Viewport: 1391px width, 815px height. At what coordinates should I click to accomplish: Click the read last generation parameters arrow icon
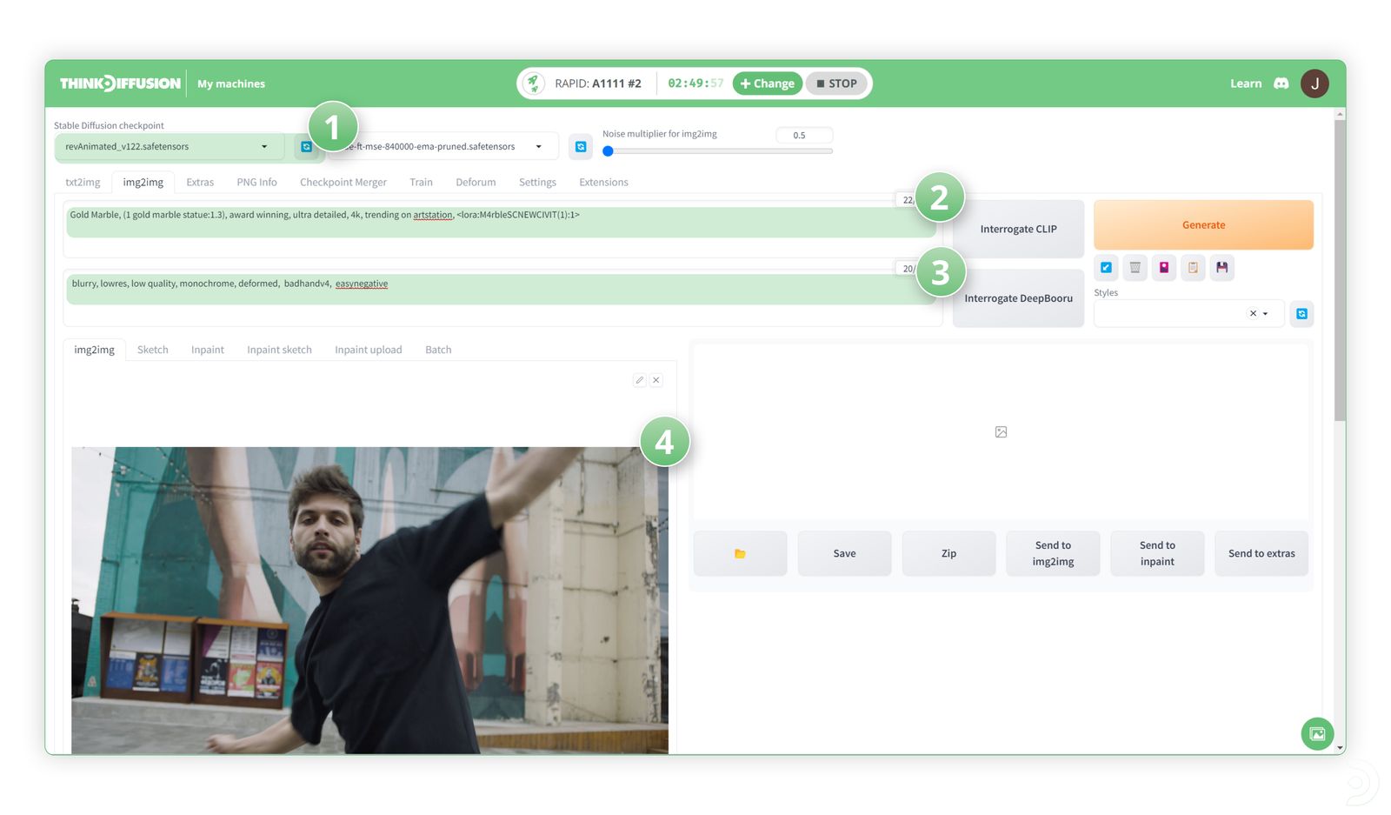(x=1106, y=268)
